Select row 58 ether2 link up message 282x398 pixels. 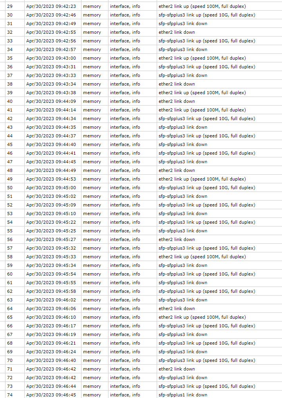(x=202, y=257)
